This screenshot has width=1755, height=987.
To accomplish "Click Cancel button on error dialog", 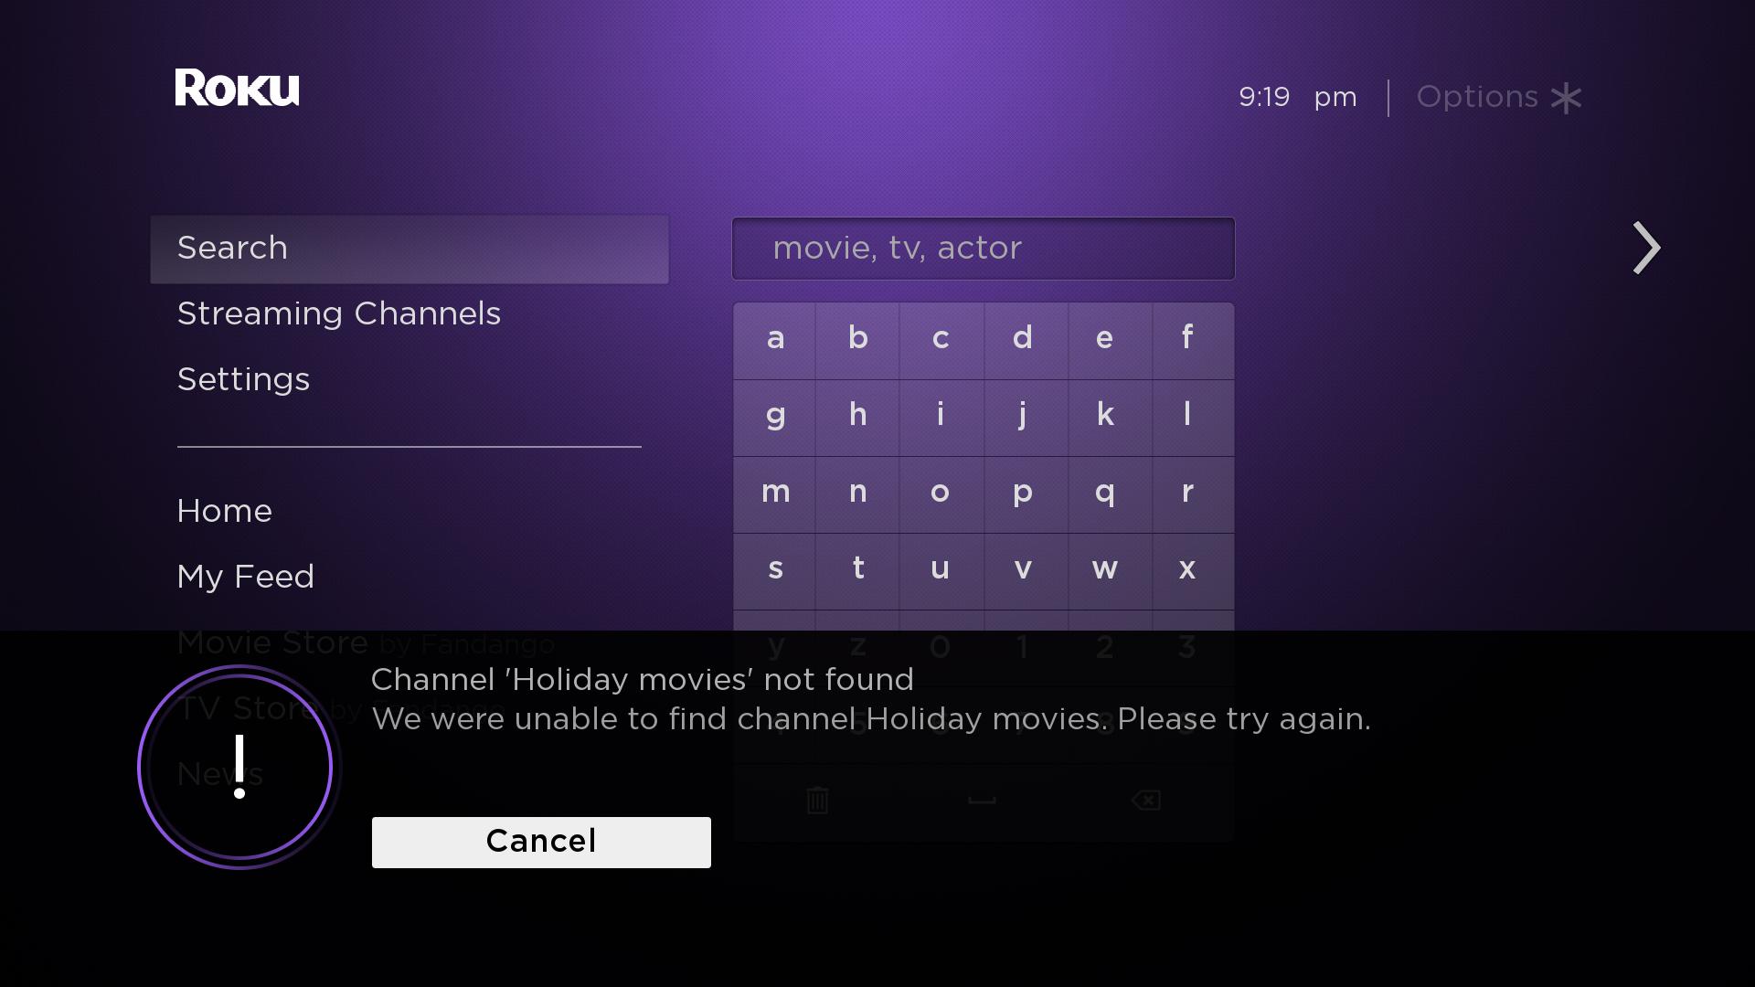I will click(x=540, y=841).
